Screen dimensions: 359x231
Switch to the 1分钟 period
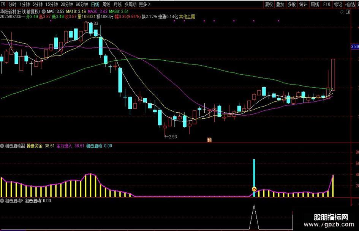click(24, 4)
